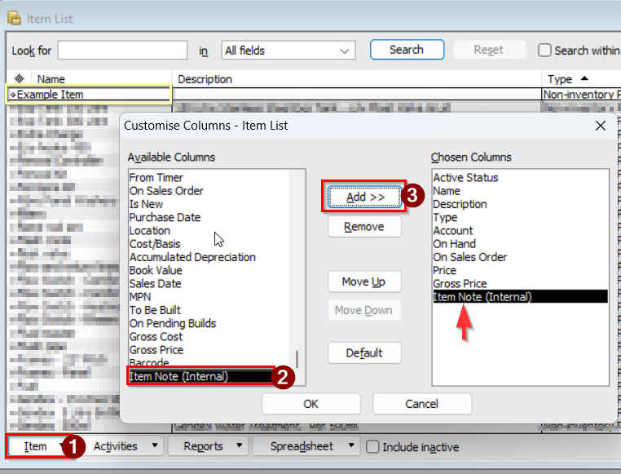This screenshot has width=621, height=474.
Task: Enable the Search within results checkbox
Action: (544, 51)
